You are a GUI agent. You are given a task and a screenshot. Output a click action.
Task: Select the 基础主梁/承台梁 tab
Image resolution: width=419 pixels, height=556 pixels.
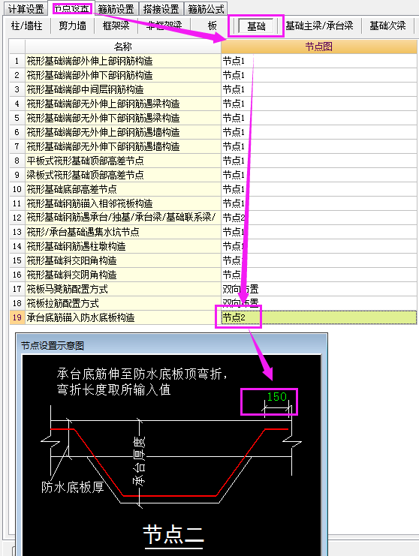point(319,26)
